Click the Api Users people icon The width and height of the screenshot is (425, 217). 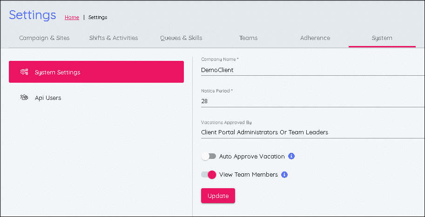point(24,98)
